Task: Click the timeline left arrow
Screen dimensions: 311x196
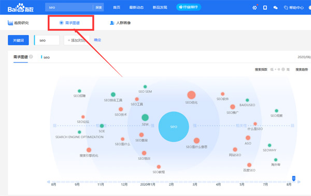Action: (48, 182)
